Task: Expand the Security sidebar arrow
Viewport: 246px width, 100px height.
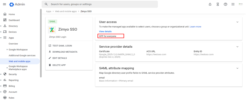Action: pyautogui.click(x=1, y=74)
